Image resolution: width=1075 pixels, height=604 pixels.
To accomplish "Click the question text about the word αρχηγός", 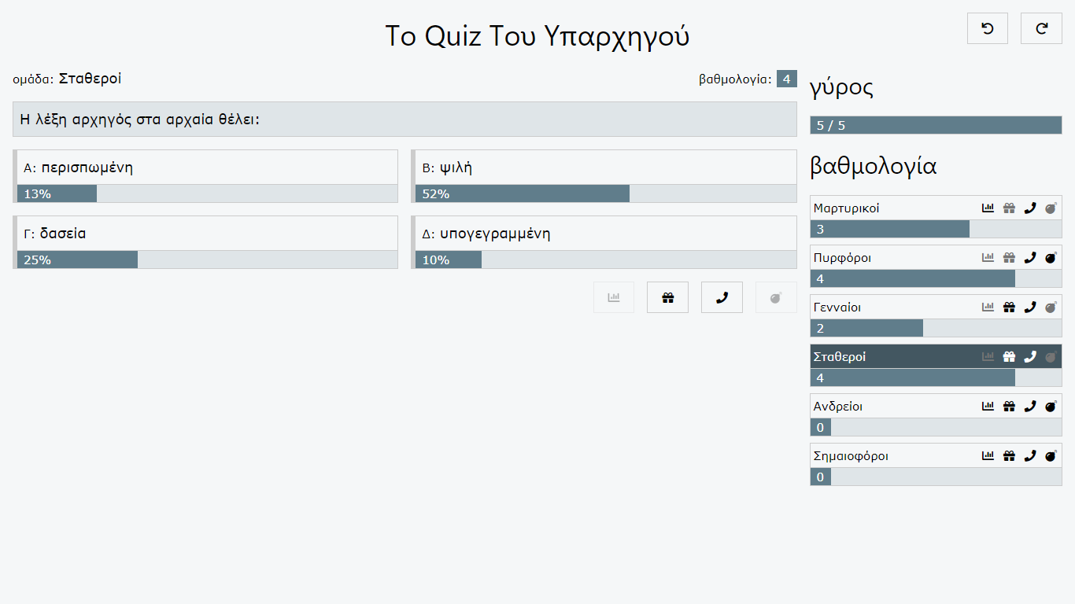I will (140, 120).
